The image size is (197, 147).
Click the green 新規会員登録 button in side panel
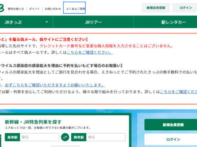(171, 125)
